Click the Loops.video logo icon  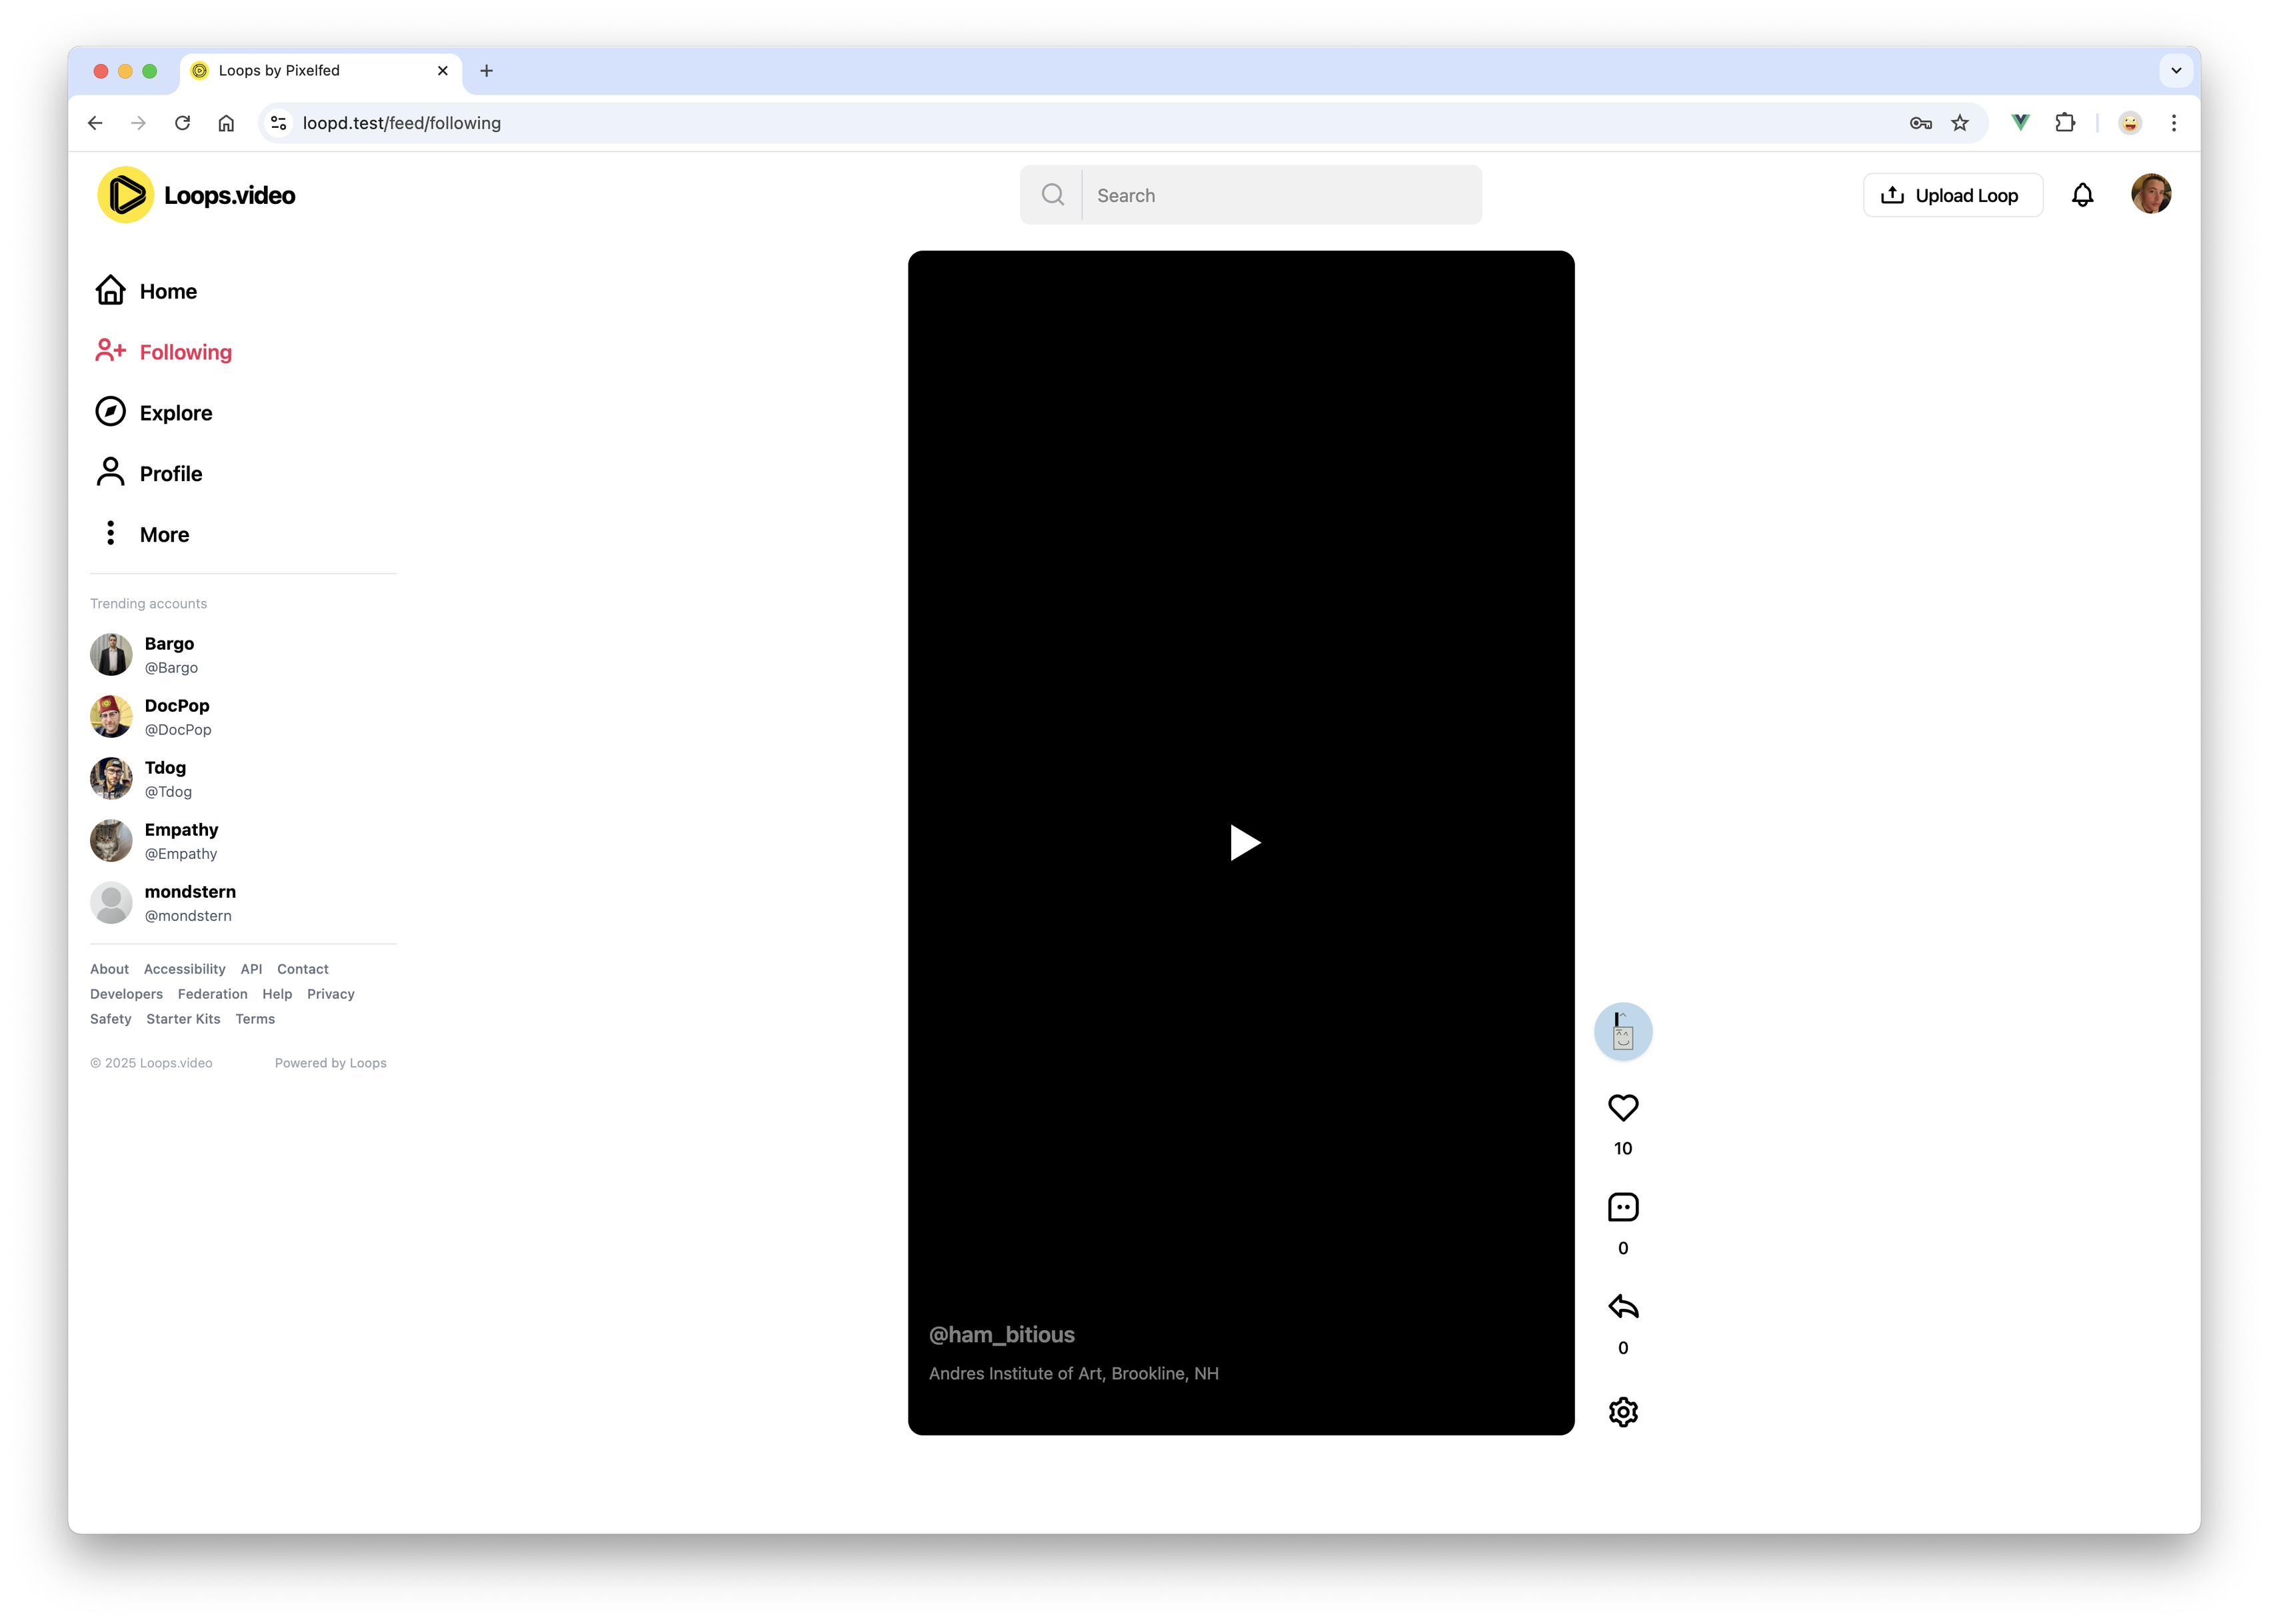[125, 195]
